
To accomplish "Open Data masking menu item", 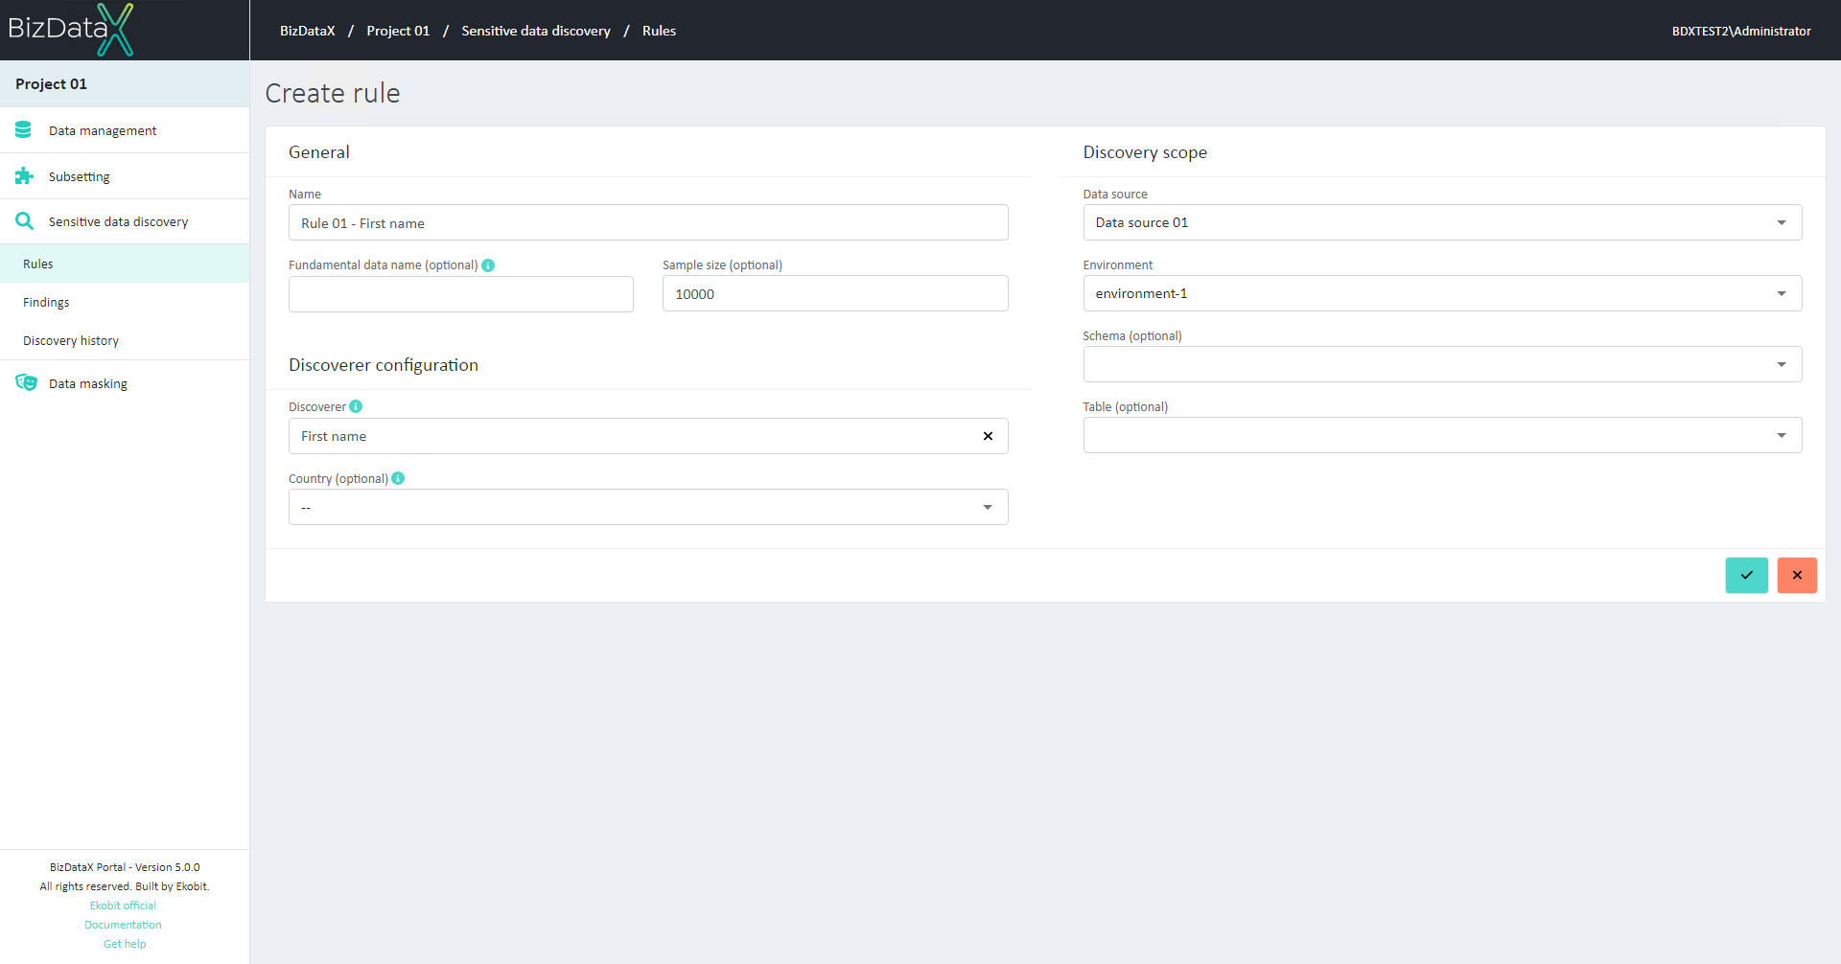I will (125, 383).
